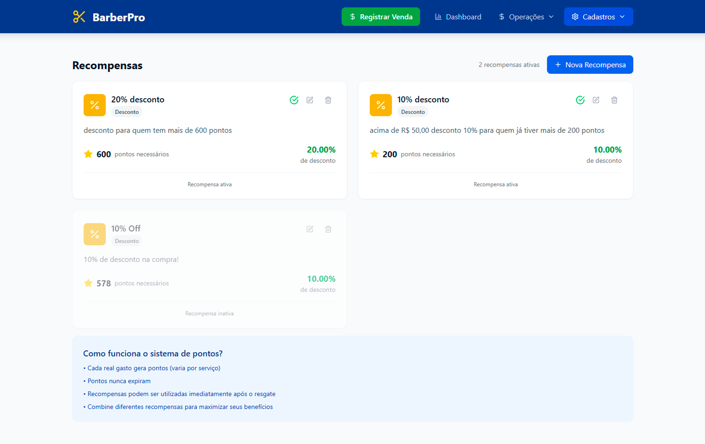
Task: Deactivate the 10% desconto reward checkmark
Action: (580, 100)
